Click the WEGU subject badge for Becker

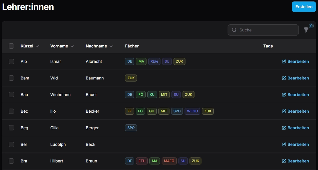click(192, 111)
